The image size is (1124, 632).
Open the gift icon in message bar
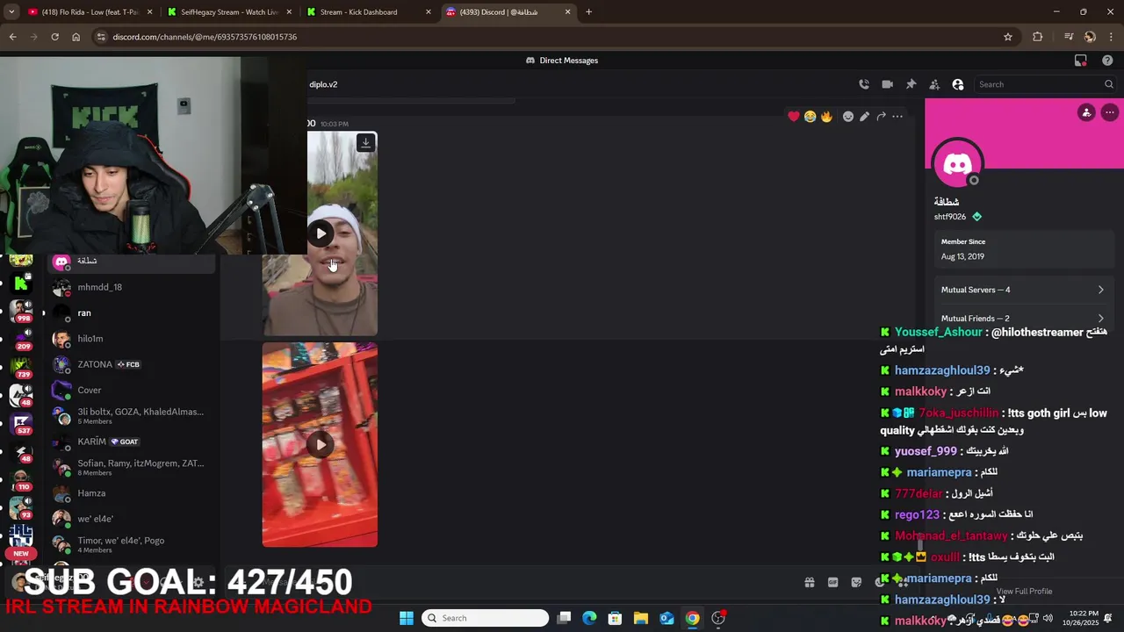[810, 582]
